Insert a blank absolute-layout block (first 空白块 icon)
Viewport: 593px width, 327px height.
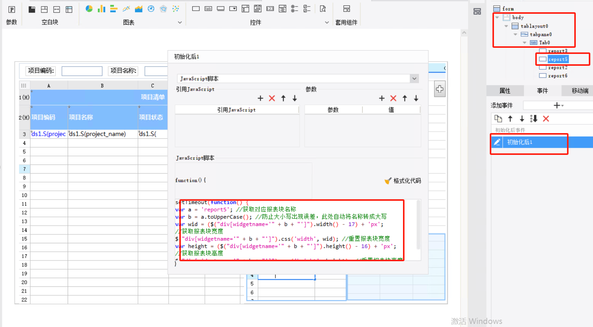(x=32, y=10)
